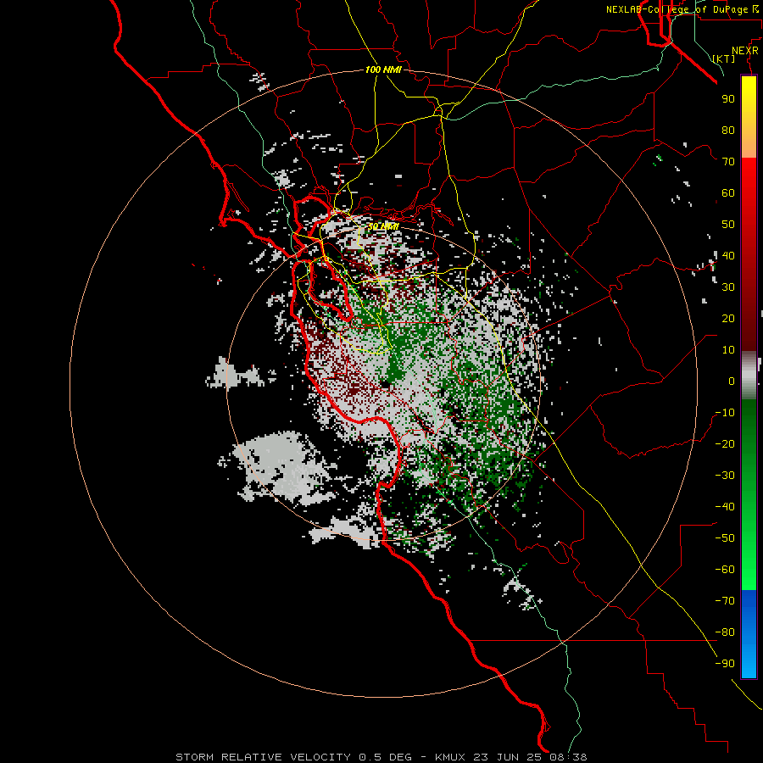Image resolution: width=763 pixels, height=763 pixels.
Task: Click the positive 60 knot scale label
Action: pyautogui.click(x=728, y=193)
